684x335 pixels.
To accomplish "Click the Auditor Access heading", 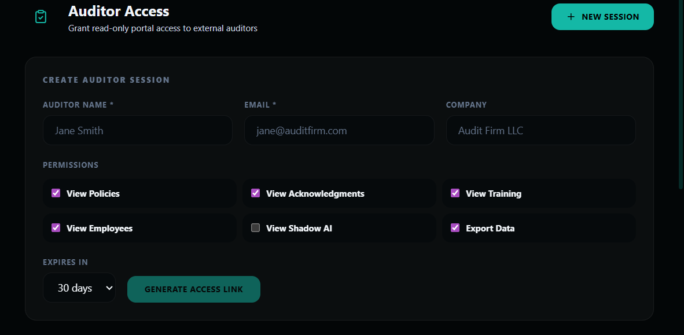I will [119, 11].
